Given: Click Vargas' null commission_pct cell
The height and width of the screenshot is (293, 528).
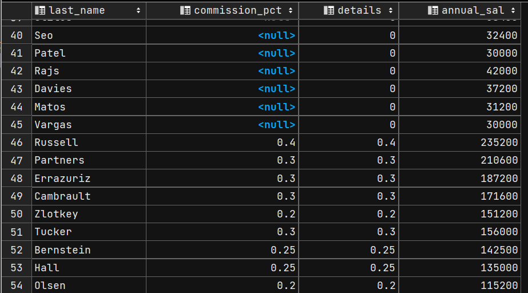Looking at the screenshot, I should 223,125.
